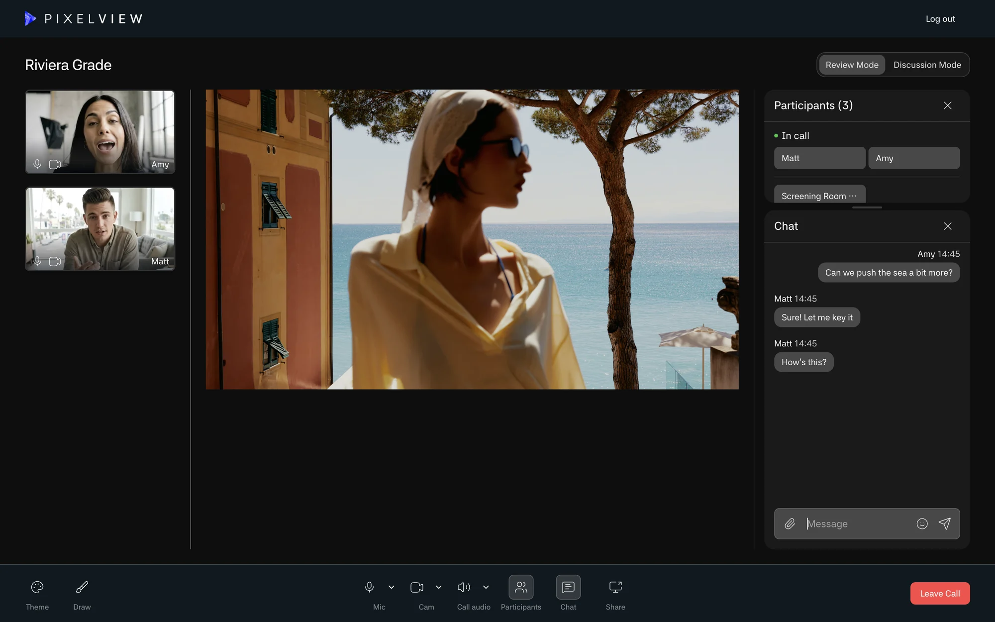Click Amy's video thumbnail

[x=100, y=131]
